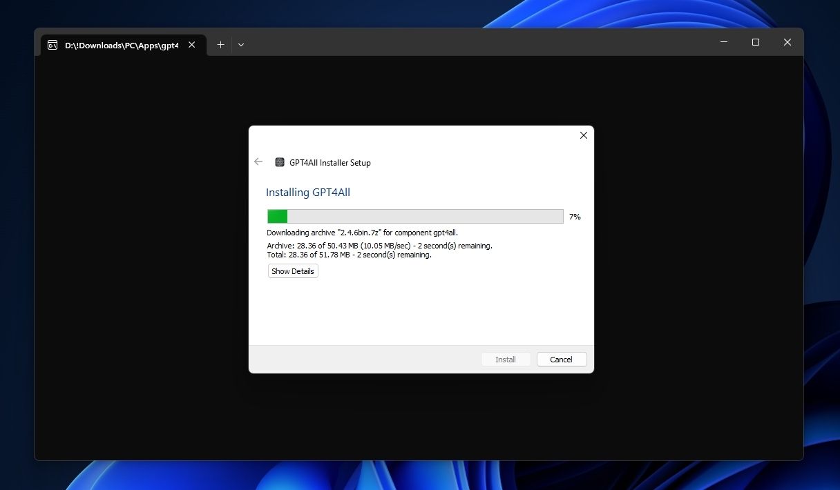Click the green installation progress bar

(276, 216)
